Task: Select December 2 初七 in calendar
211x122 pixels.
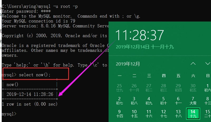Action: coord(119,101)
